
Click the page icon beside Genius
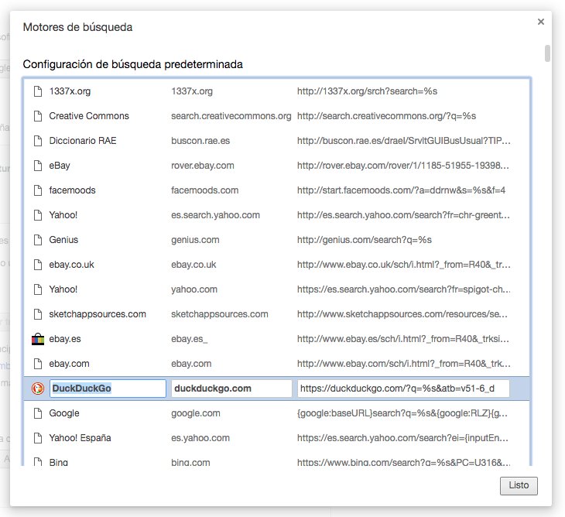coord(38,240)
